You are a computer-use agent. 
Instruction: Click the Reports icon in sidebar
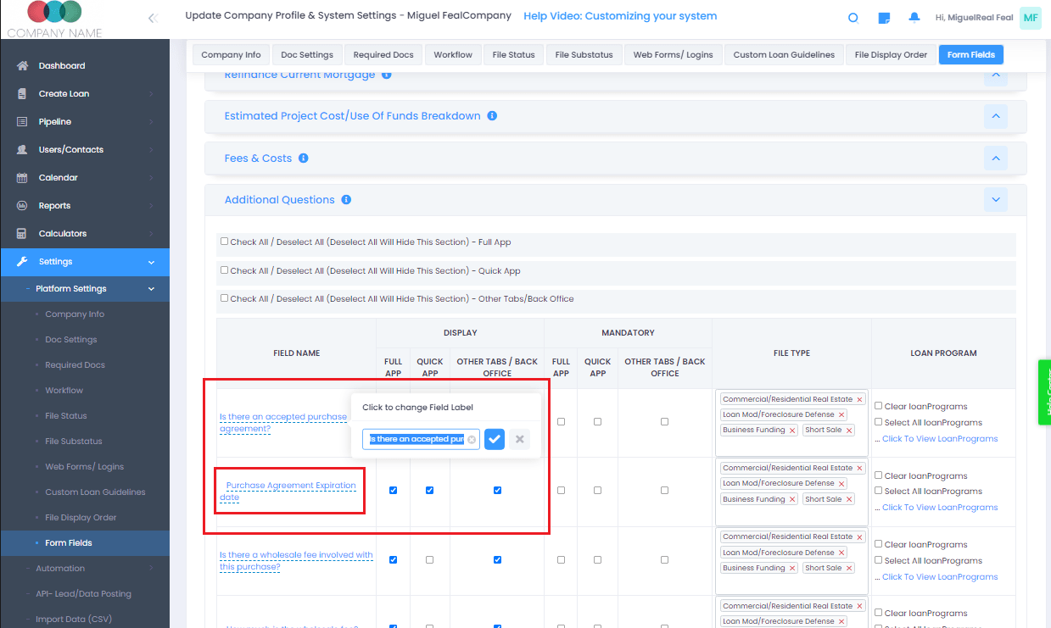coord(22,206)
